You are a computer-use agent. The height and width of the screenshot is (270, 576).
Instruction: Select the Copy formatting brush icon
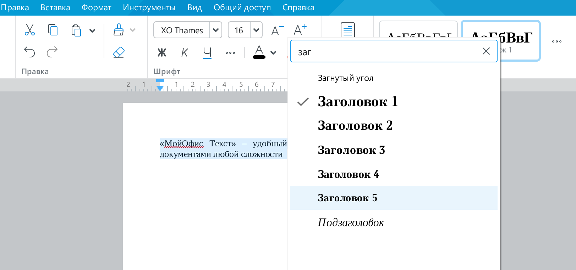[x=119, y=30]
